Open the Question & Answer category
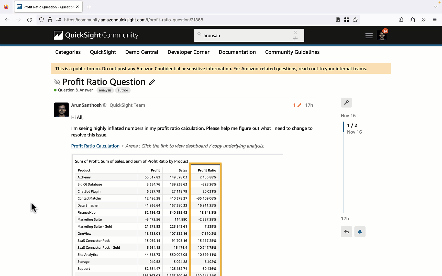 pos(73,90)
